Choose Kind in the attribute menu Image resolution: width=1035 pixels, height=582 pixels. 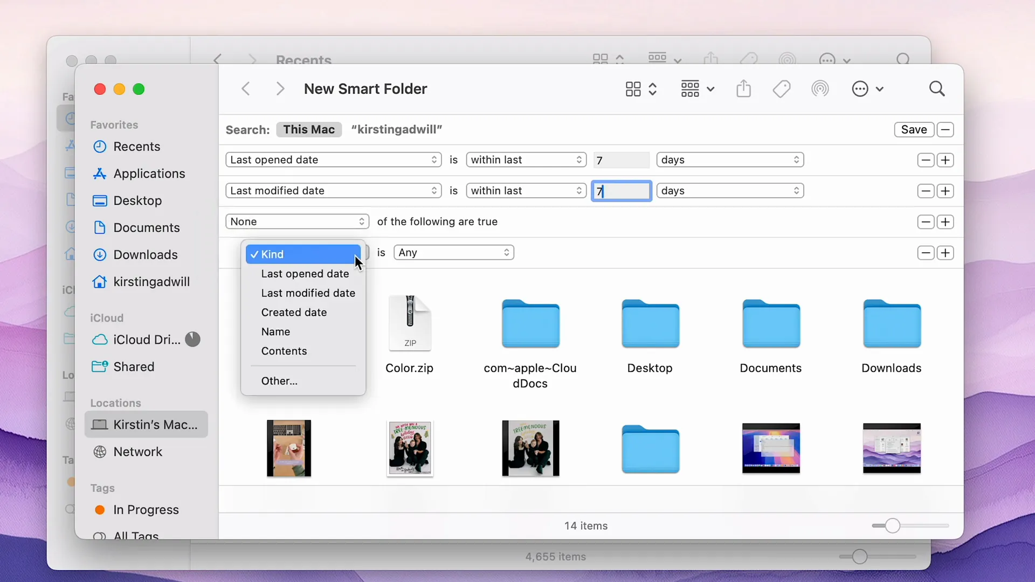click(303, 254)
